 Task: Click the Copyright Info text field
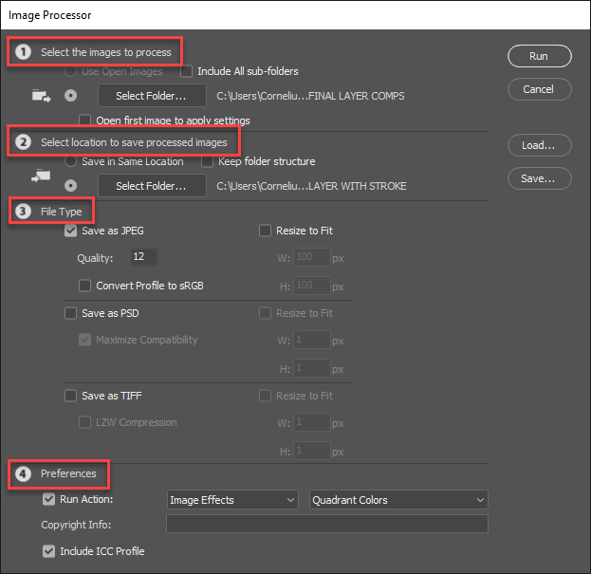326,524
